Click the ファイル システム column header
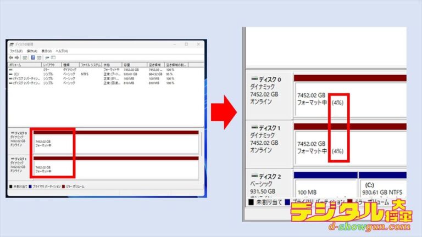 (x=89, y=65)
